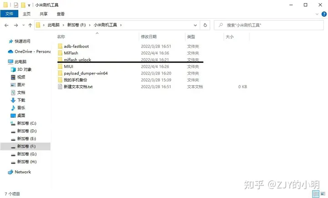Image resolution: width=328 pixels, height=198 pixels.
Task: Open OneDrive - Personal in sidebar
Action: pyautogui.click(x=29, y=51)
